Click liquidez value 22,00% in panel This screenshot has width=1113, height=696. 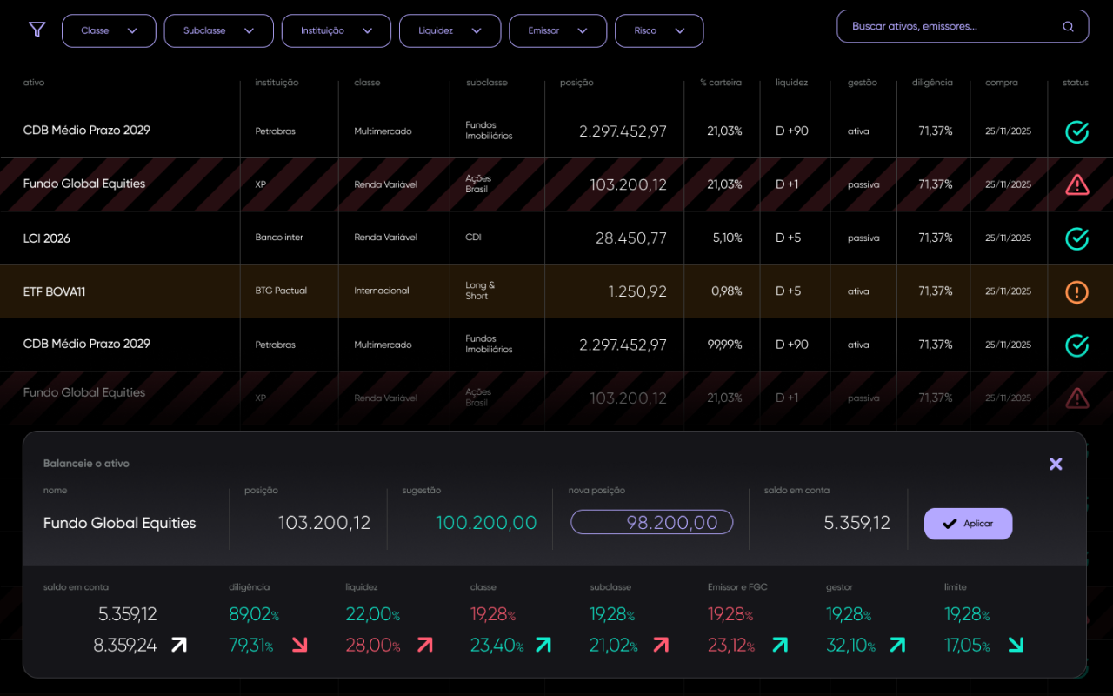(x=372, y=614)
